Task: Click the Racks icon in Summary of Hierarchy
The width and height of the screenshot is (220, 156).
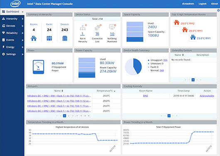Action: point(49,38)
